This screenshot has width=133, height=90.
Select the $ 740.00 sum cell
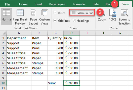pyautogui.click(x=71, y=83)
